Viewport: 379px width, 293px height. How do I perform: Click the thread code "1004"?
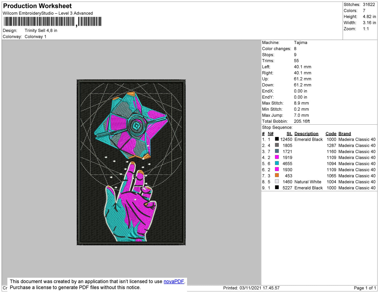[332, 182]
